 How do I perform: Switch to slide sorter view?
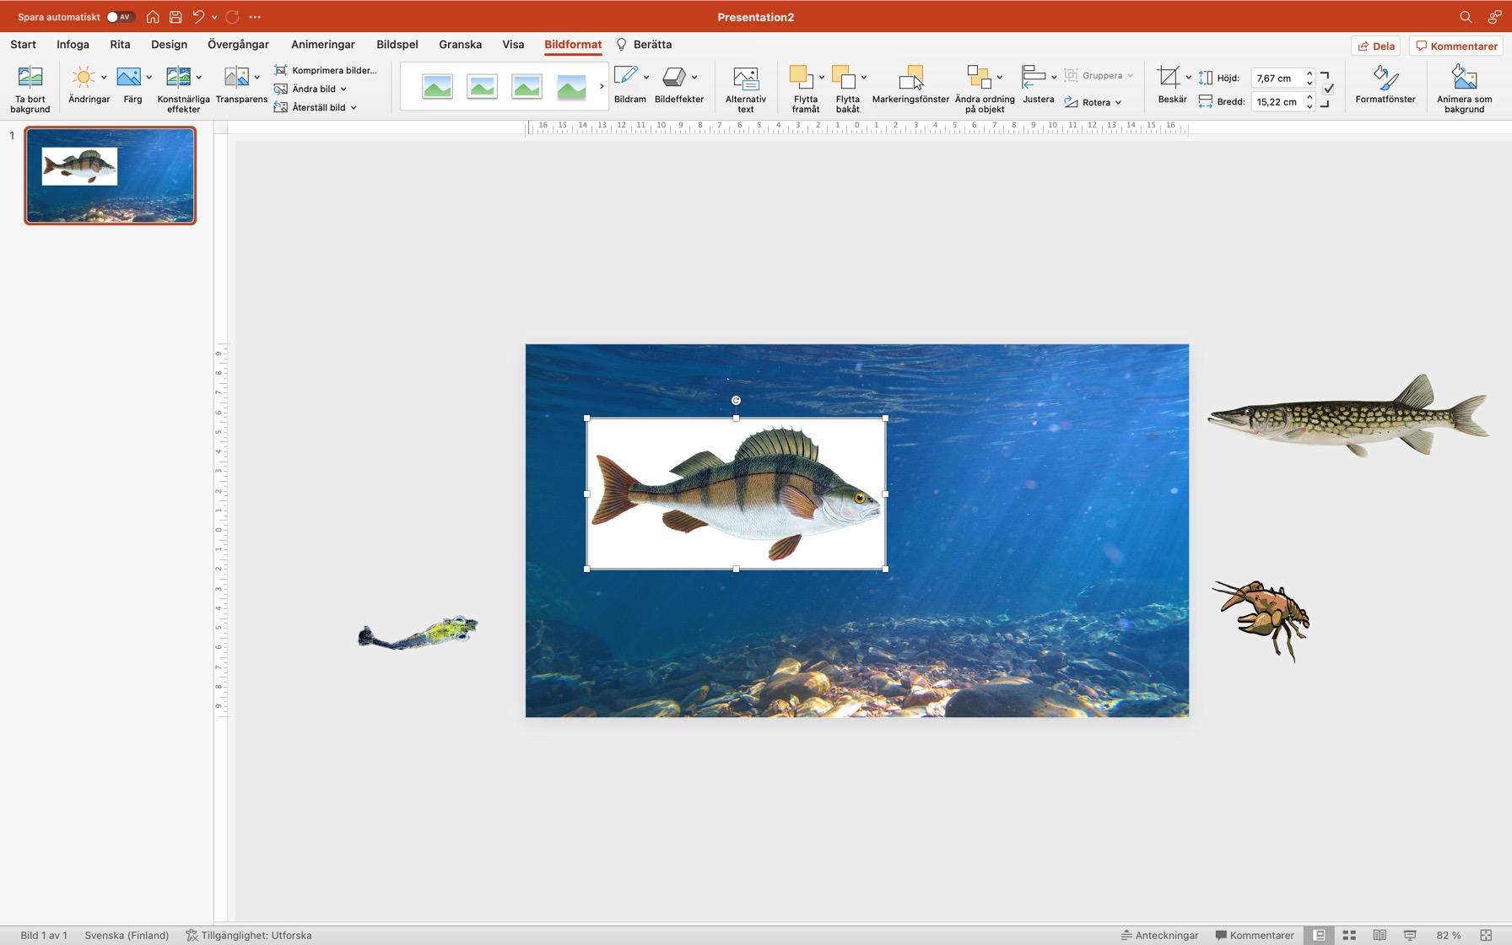click(1349, 935)
